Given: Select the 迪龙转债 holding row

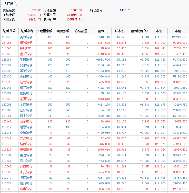Looking at the screenshot, I should click(x=26, y=82).
